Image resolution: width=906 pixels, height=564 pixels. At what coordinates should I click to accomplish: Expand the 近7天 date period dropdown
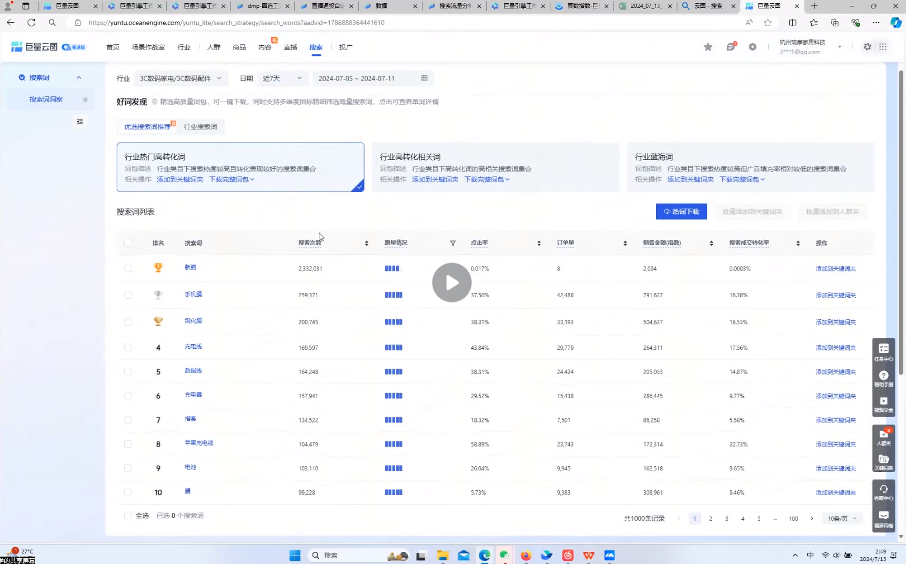282,78
